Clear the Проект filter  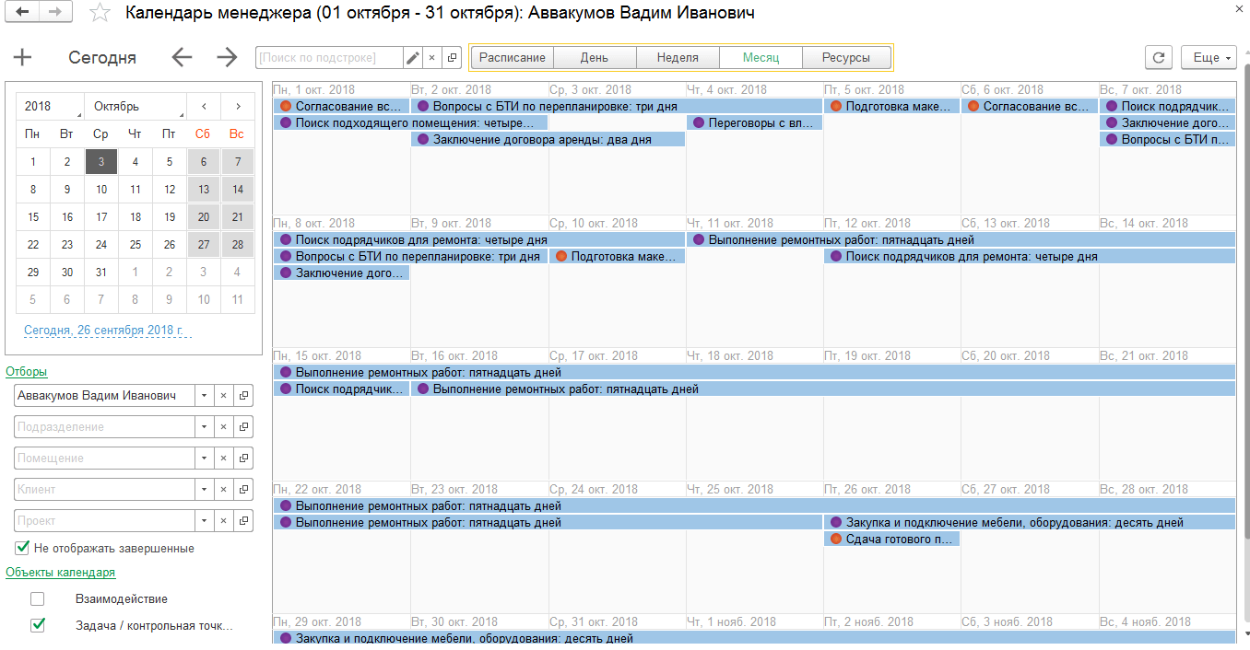tap(223, 520)
